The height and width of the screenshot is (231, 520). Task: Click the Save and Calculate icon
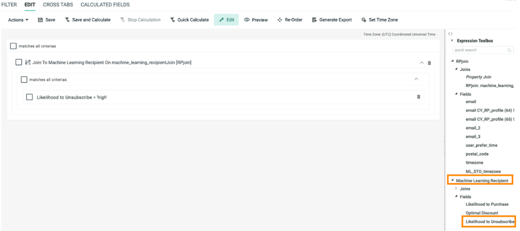(67, 20)
